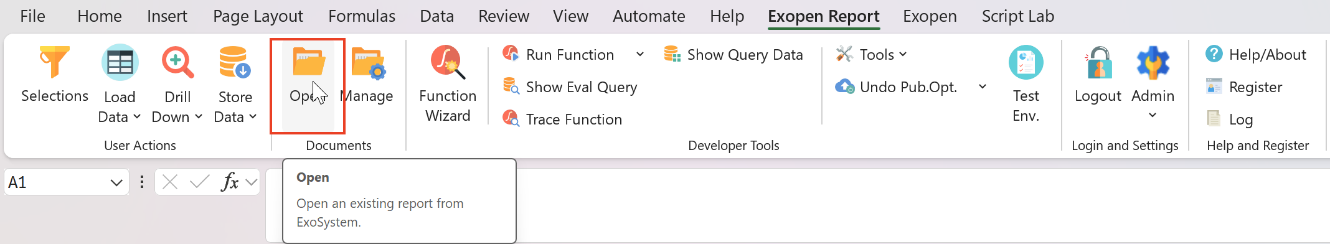Expand the Run Function dropdown arrow

coord(640,55)
